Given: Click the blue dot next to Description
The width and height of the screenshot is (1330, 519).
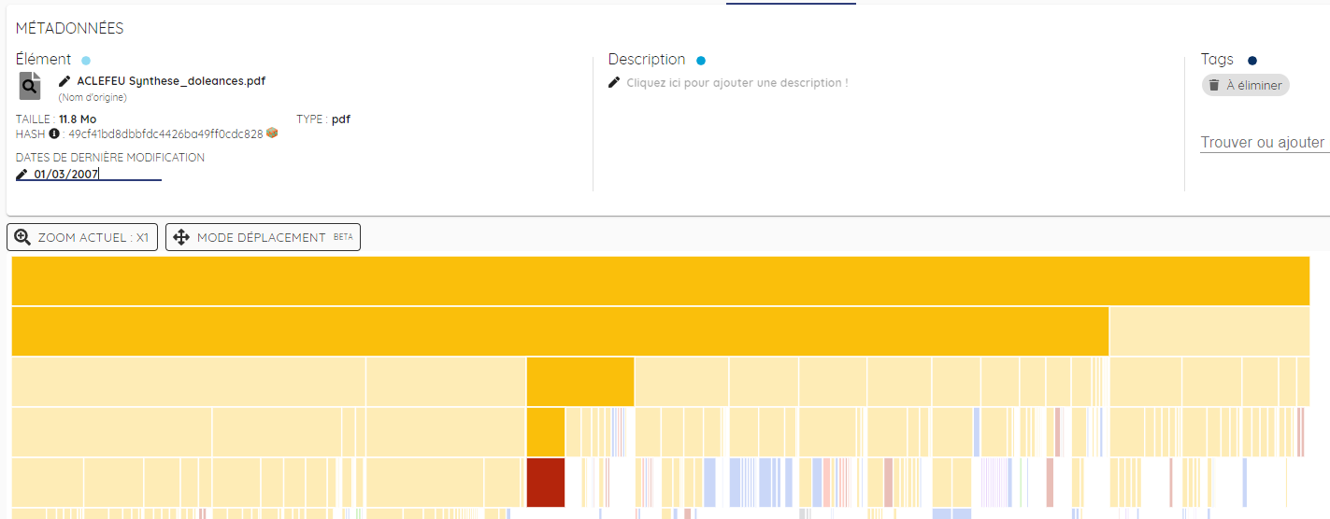Looking at the screenshot, I should (x=701, y=61).
